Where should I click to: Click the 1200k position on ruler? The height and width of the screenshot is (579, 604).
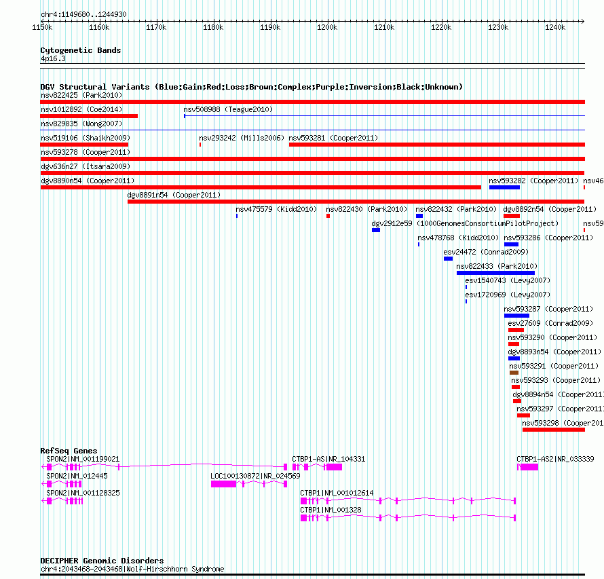[x=327, y=27]
